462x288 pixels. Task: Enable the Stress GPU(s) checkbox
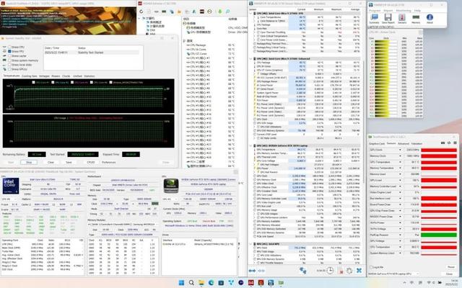[9, 69]
